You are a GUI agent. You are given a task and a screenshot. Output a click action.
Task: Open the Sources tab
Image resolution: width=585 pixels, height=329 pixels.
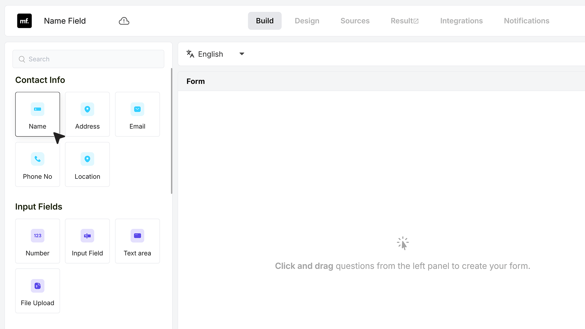point(355,21)
